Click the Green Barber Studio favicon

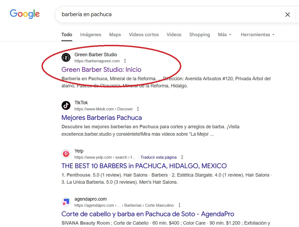click(x=66, y=58)
